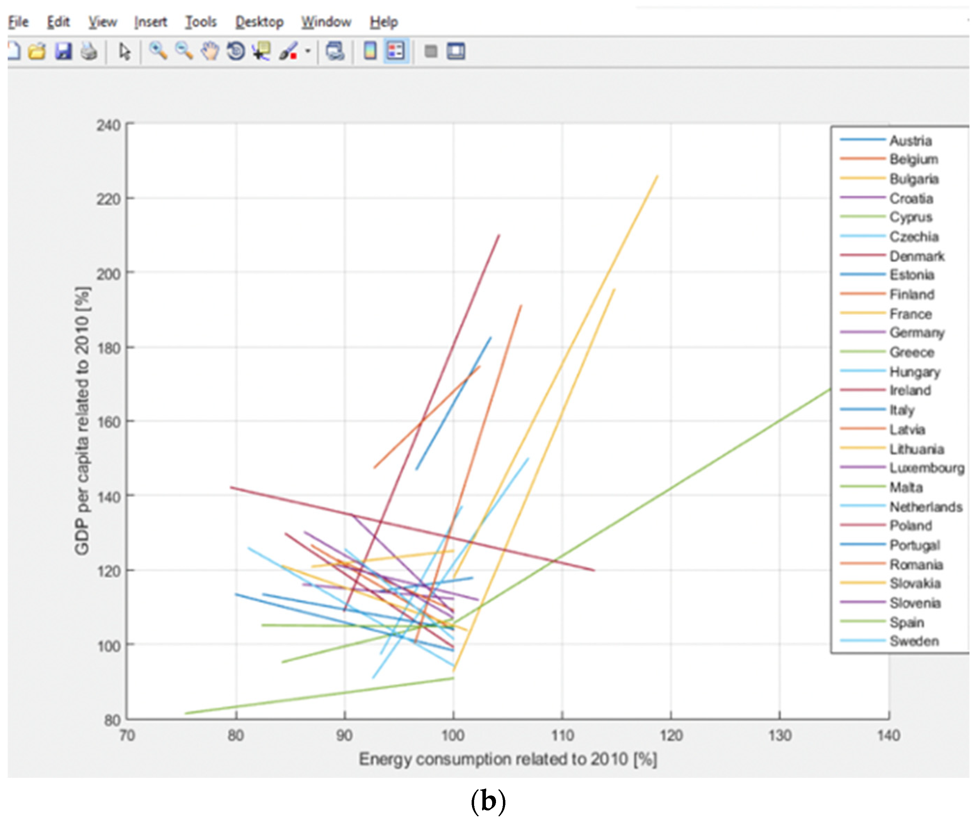
Task: Activate the Pan hand tool
Action: tap(210, 50)
